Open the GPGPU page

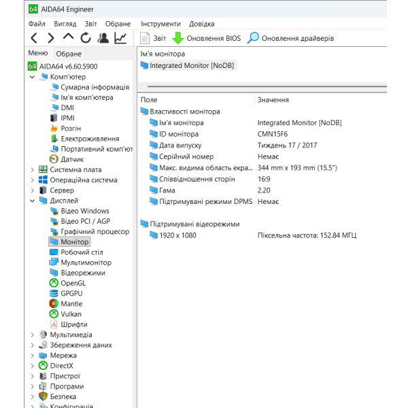coord(66,294)
